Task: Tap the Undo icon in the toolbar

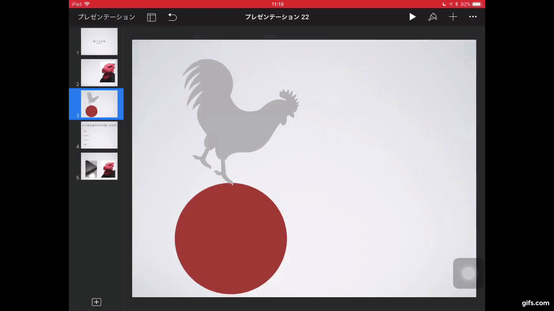Action: click(x=172, y=17)
